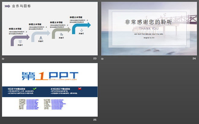Click the 不可以在以下情况使用 heading on slide 25
Screen dimensions: 199x124
[x=60, y=89]
